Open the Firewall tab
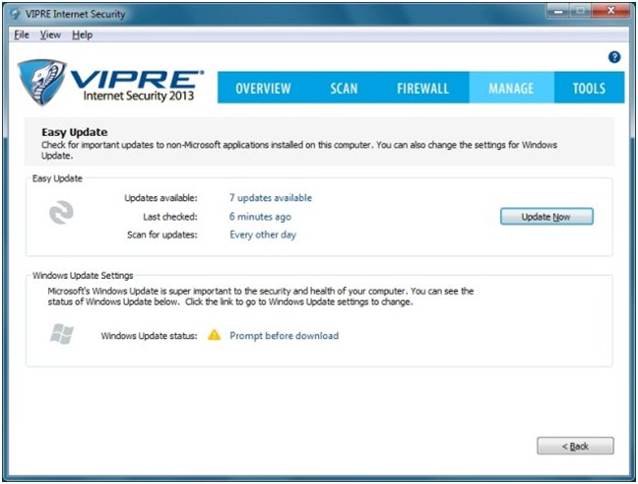Viewport: 638px width, 484px height. (x=422, y=89)
